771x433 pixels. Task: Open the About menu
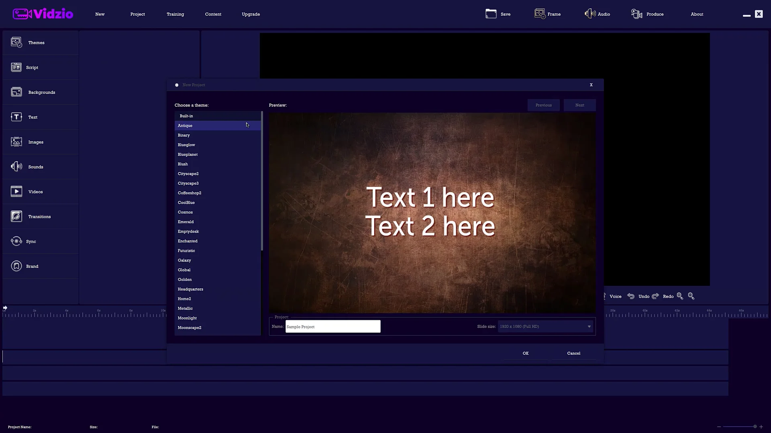697,14
